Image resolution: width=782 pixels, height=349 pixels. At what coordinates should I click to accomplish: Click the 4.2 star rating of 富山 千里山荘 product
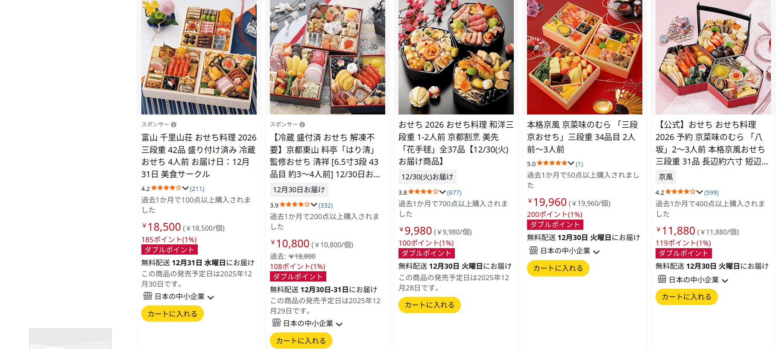click(166, 188)
